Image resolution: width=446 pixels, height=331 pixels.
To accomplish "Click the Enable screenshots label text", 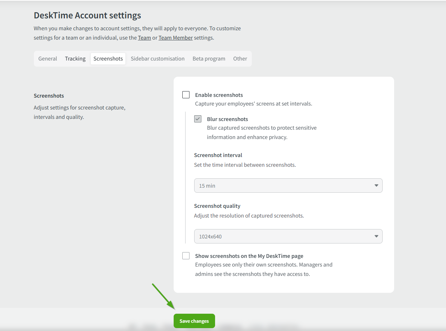I will 219,95.
